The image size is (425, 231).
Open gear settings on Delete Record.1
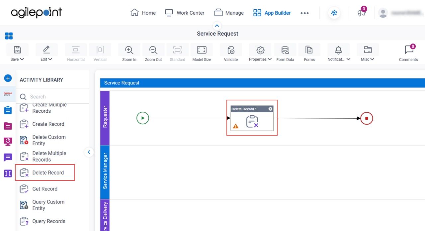point(270,109)
